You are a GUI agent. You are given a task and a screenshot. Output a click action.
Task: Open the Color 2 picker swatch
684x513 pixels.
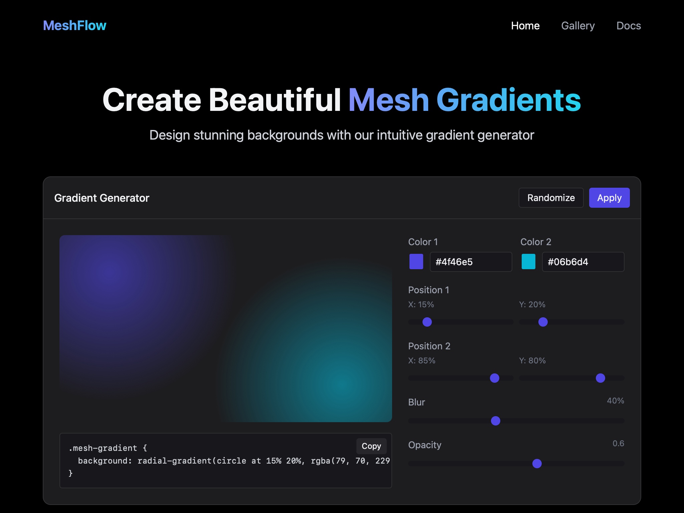point(528,262)
